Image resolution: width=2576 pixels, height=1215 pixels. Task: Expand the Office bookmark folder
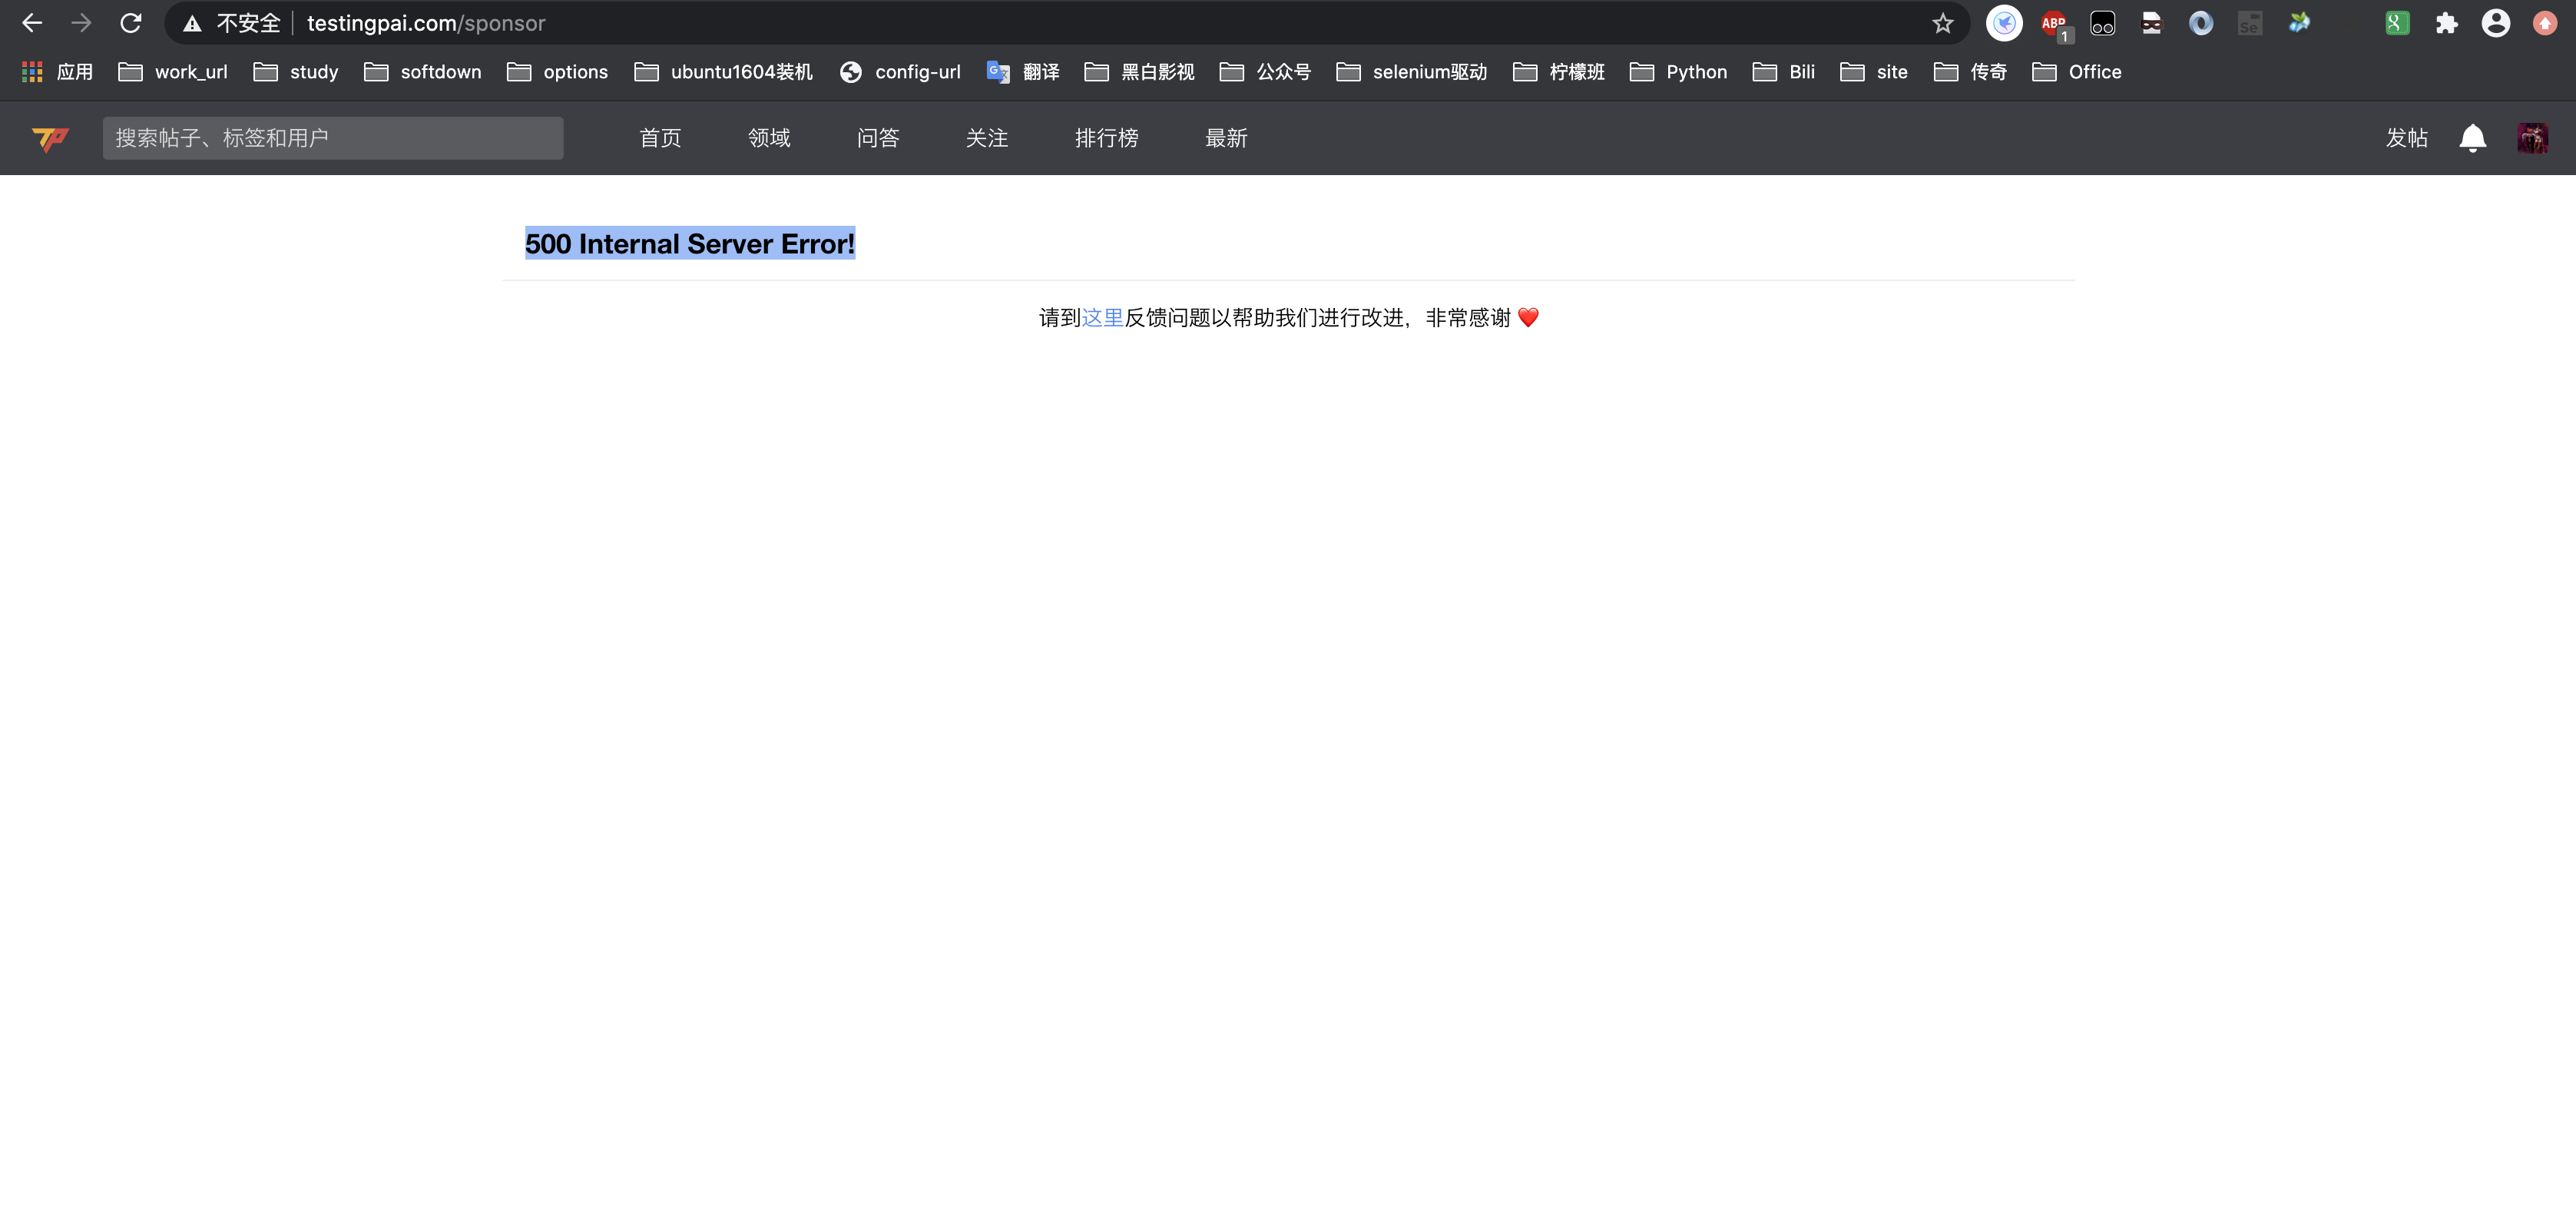pyautogui.click(x=2077, y=72)
